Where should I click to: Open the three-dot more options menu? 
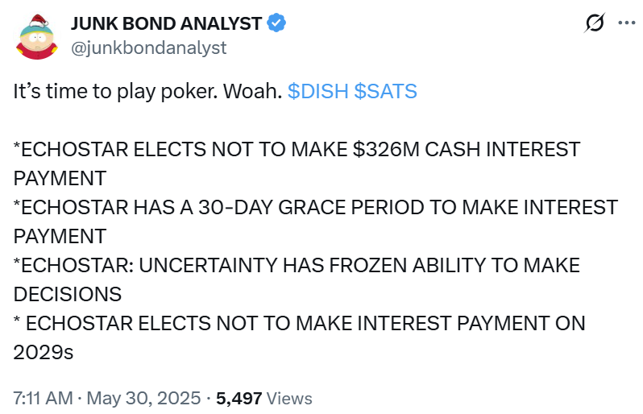click(627, 23)
